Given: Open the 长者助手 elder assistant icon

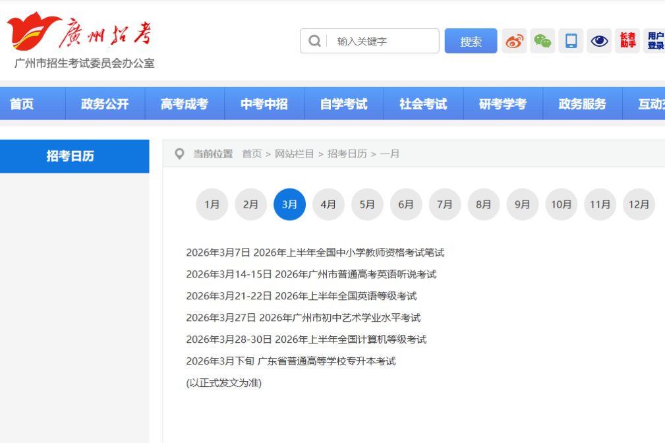Looking at the screenshot, I should (627, 41).
